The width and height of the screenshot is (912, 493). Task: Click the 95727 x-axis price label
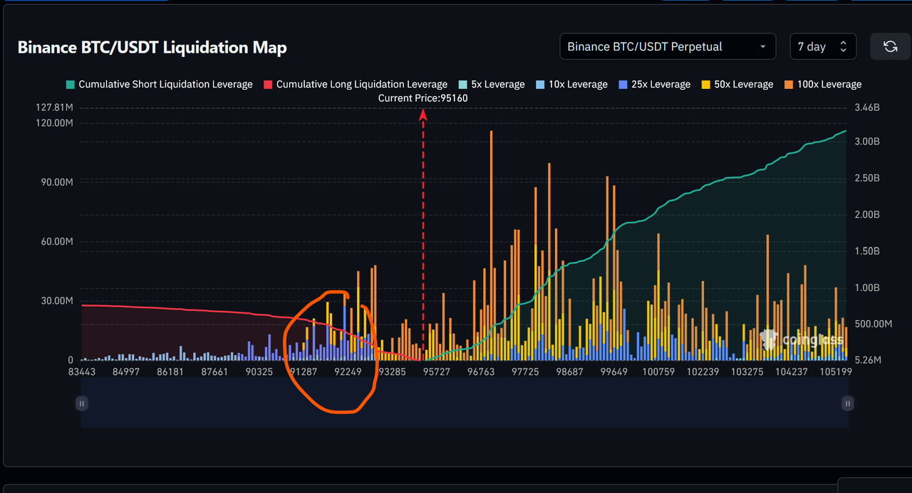coord(437,372)
